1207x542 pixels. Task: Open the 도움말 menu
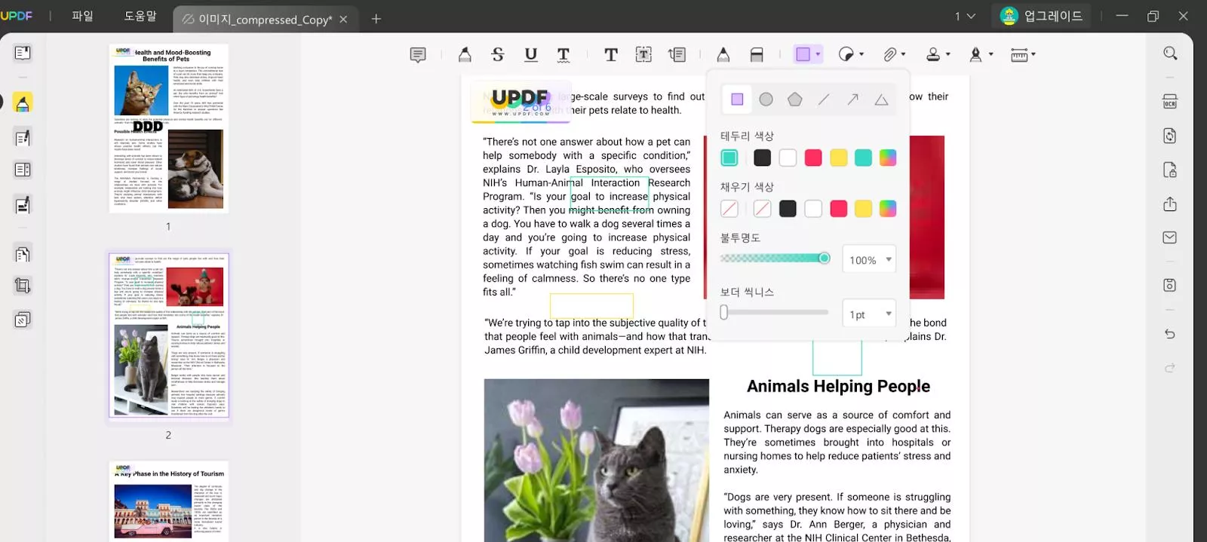point(140,16)
